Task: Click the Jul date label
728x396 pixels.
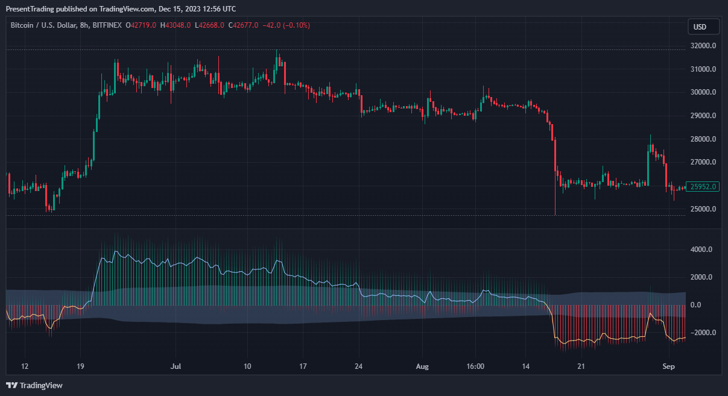Action: [176, 366]
